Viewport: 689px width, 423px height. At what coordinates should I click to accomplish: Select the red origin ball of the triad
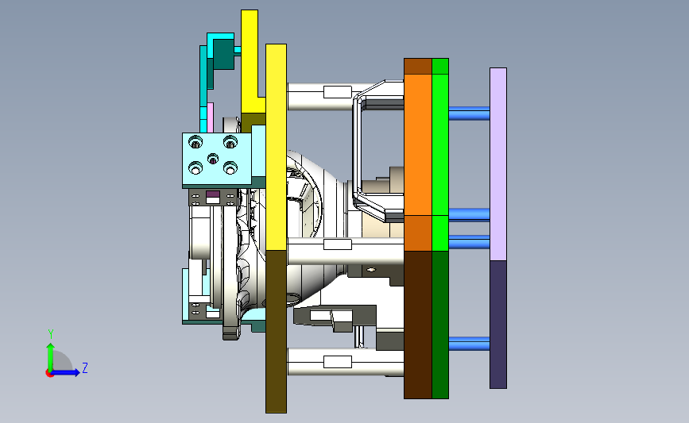pos(49,373)
